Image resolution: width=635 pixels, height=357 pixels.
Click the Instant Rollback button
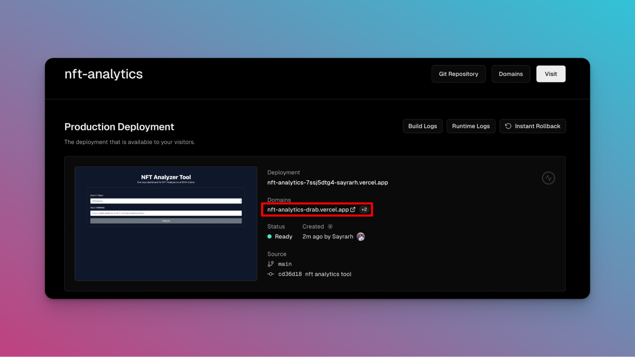[x=532, y=126]
